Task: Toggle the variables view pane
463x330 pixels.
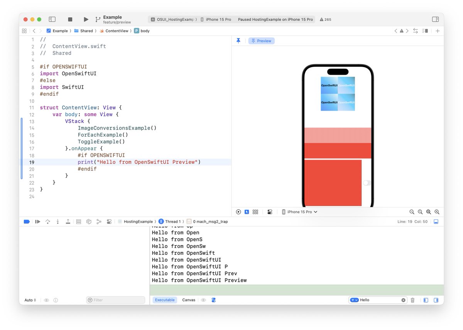Action: click(x=426, y=300)
